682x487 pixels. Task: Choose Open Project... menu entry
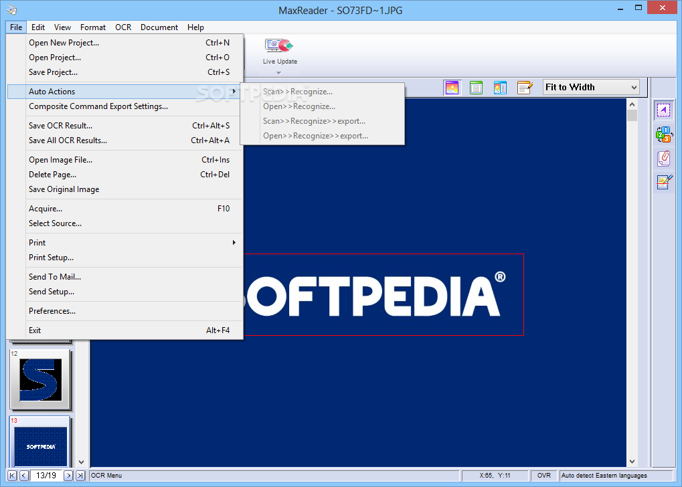click(x=125, y=58)
